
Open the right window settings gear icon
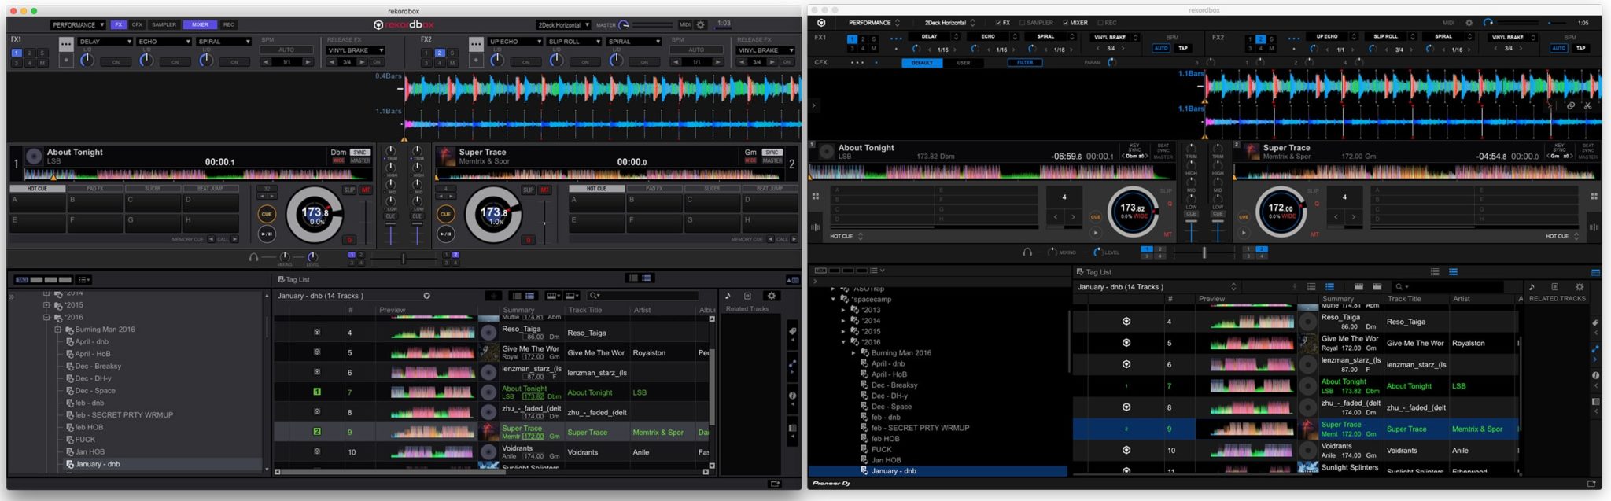[1469, 23]
